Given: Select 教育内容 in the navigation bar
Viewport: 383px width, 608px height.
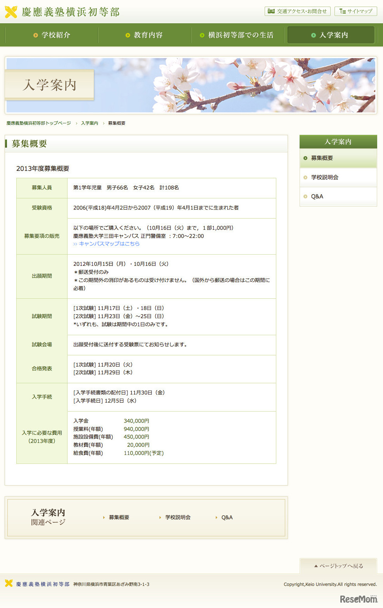Looking at the screenshot, I should (x=144, y=35).
